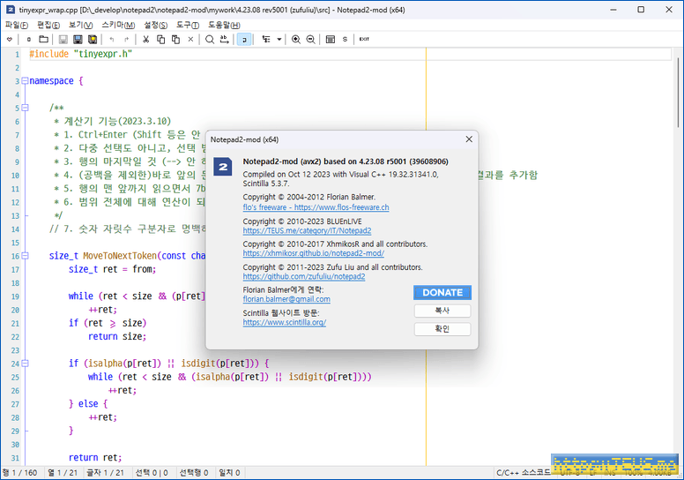Open Replace with the ab-arrow icon
The image size is (684, 480).
point(224,40)
